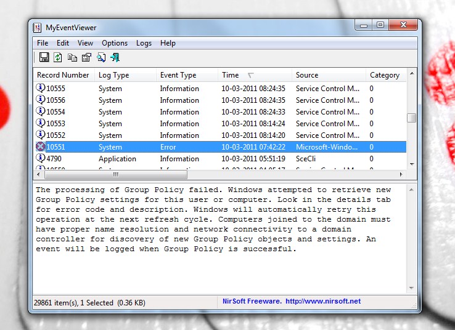Image resolution: width=455 pixels, height=330 pixels.
Task: Sort by the Time column header
Action: [x=255, y=75]
